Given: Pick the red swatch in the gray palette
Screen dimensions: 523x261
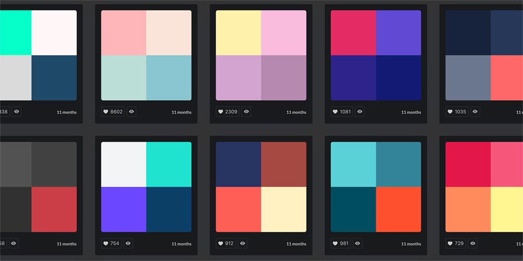Looking at the screenshot, I should [x=54, y=209].
